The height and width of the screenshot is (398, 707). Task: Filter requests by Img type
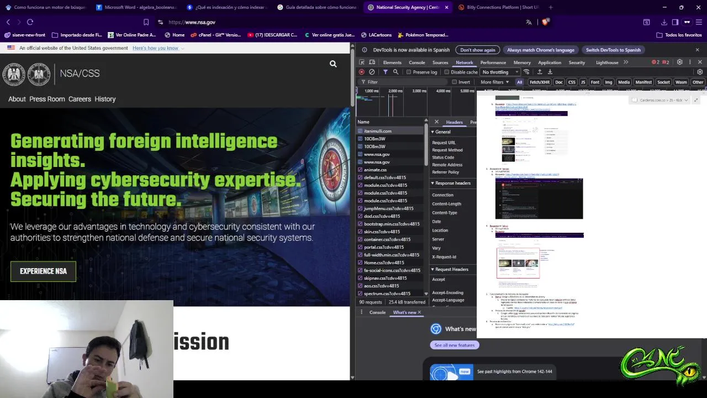coord(608,82)
